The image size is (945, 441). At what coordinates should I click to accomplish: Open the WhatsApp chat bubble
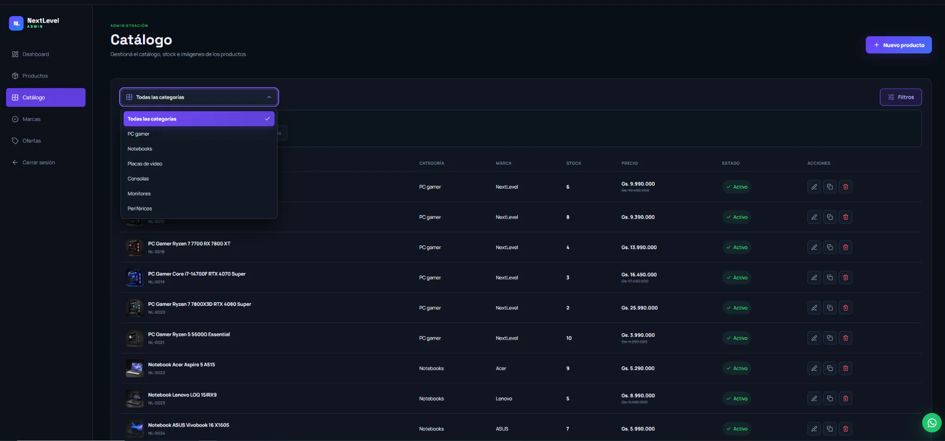[x=932, y=423]
